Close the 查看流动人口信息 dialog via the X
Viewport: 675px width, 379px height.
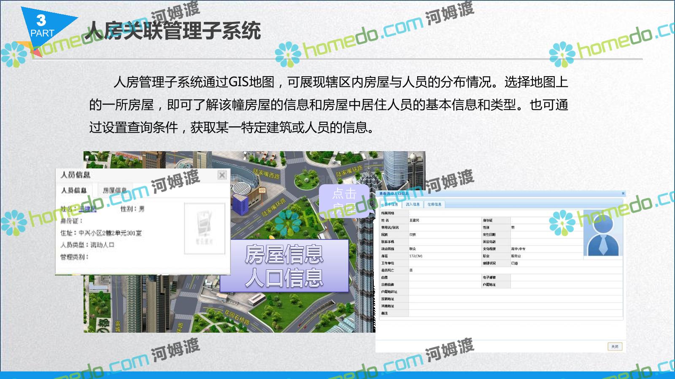coord(623,194)
